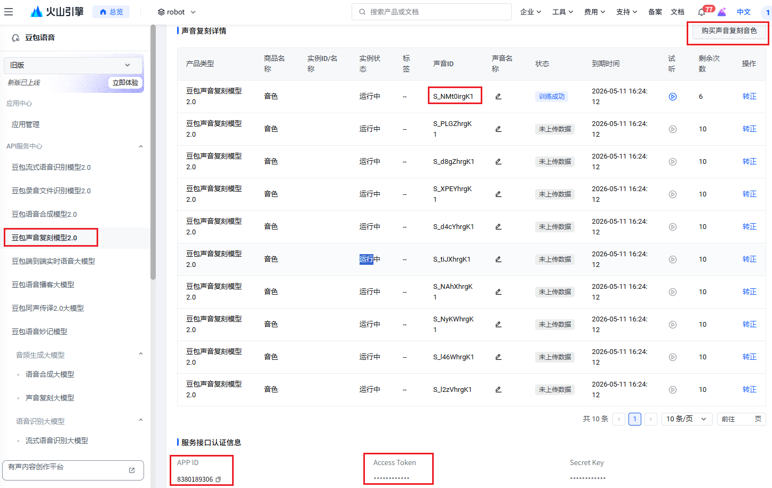Go to next page arrow
The width and height of the screenshot is (772, 488).
click(x=651, y=419)
